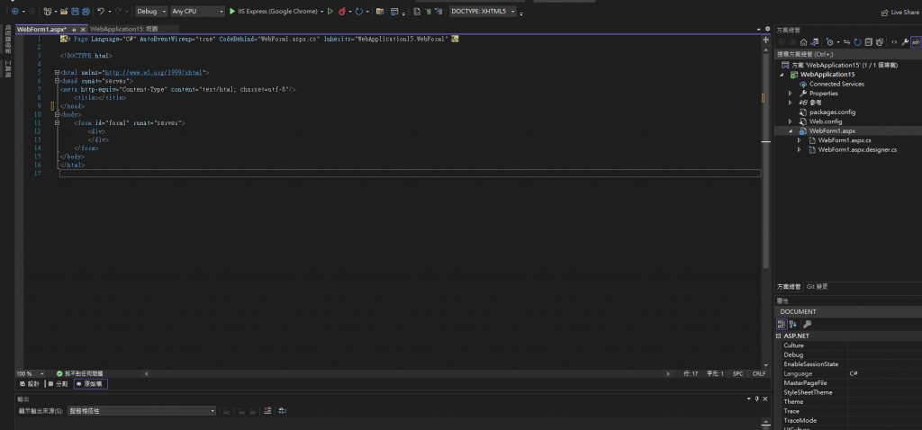Collapse the ASP.NET category in Properties
The height and width of the screenshot is (430, 922).
click(x=779, y=336)
